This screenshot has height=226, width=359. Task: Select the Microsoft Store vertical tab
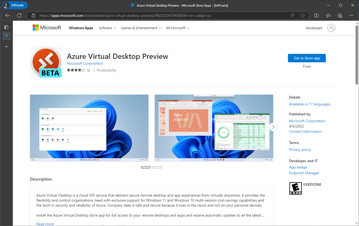coord(6,36)
